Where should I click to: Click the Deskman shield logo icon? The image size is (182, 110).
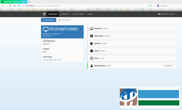44,14
